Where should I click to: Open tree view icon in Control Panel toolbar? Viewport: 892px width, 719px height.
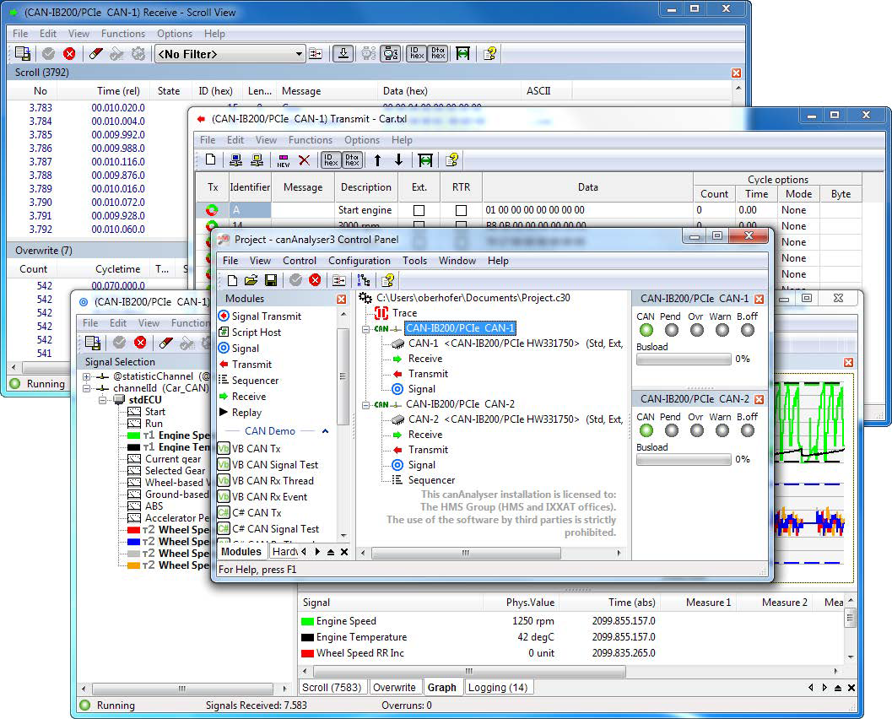click(x=363, y=280)
